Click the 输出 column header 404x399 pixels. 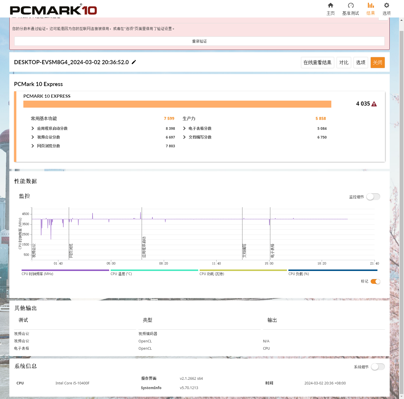(272, 320)
